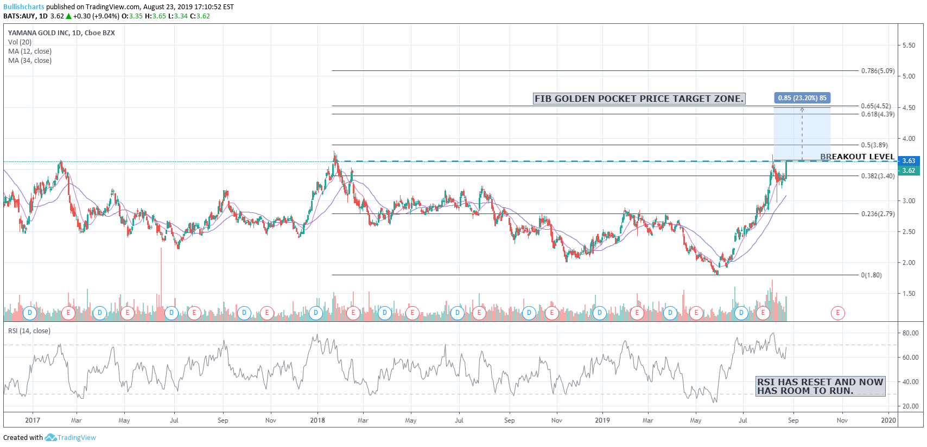Click the +0.30 (+9.04%) change value
This screenshot has height=447, width=927.
(x=96, y=16)
